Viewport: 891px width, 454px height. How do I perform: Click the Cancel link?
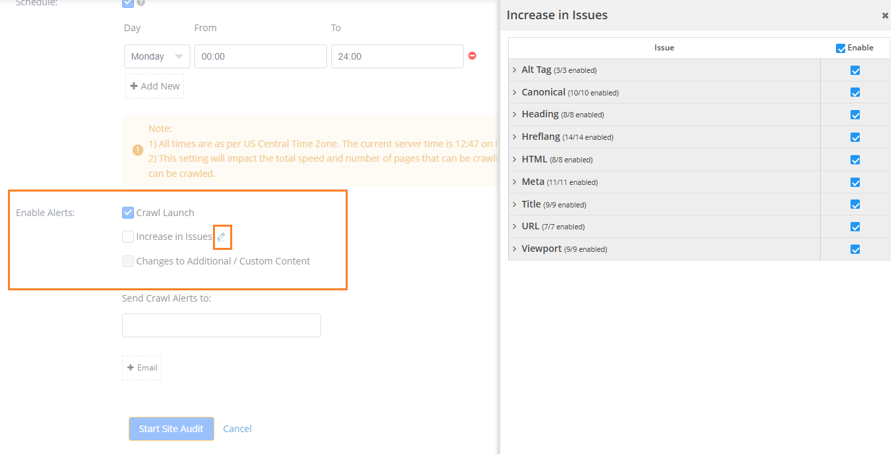tap(237, 429)
